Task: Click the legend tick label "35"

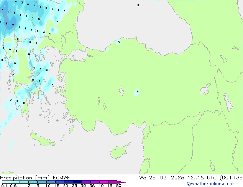Action: pos(92,185)
